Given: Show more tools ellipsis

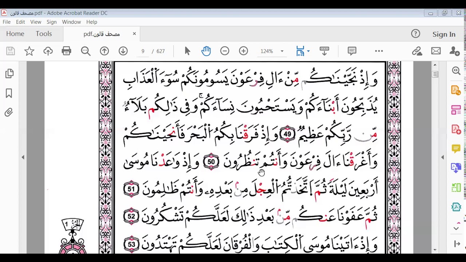Looking at the screenshot, I should 379,51.
